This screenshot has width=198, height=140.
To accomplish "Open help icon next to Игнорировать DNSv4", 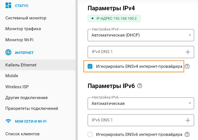I will point(187,66).
